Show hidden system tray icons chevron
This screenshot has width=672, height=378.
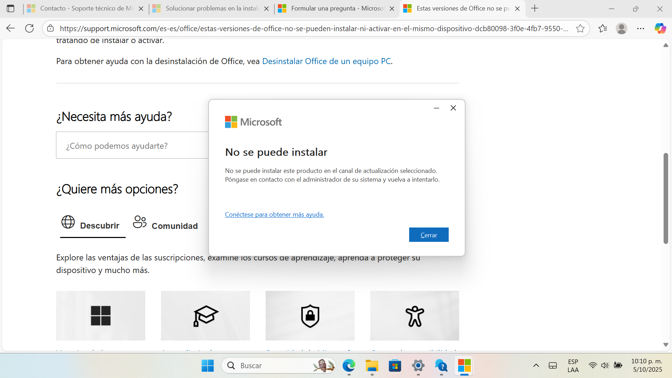coord(536,366)
